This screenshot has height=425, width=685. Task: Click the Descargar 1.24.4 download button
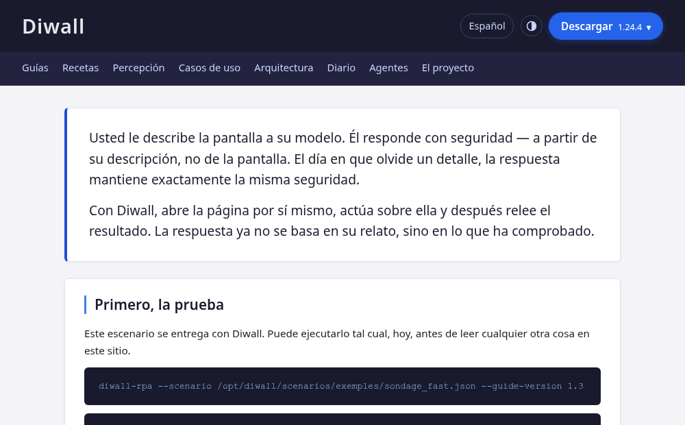point(606,26)
